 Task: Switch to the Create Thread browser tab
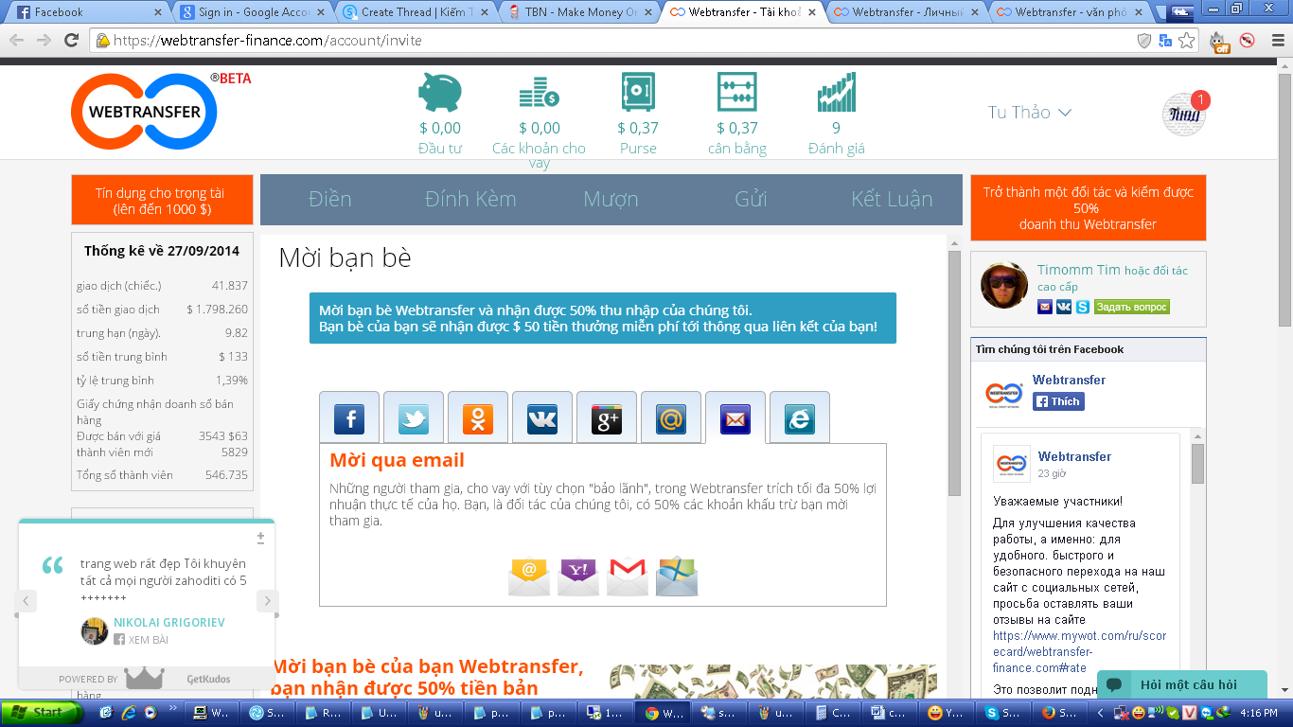coord(416,12)
